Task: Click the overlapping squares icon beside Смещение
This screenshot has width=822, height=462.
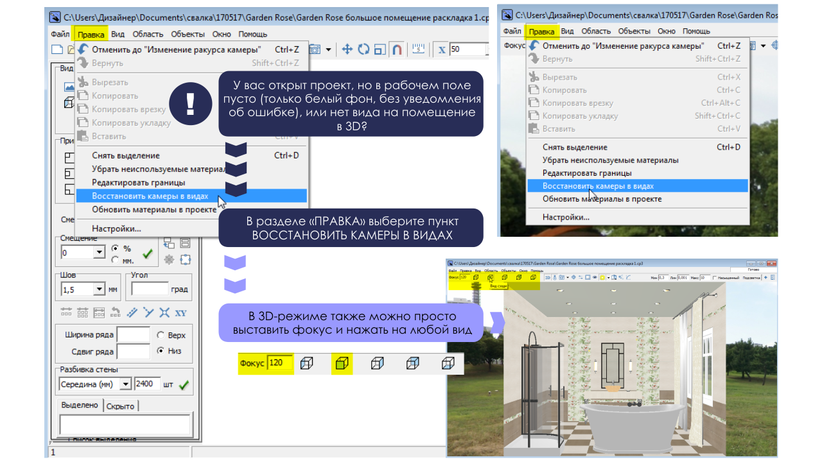Action: [x=170, y=243]
